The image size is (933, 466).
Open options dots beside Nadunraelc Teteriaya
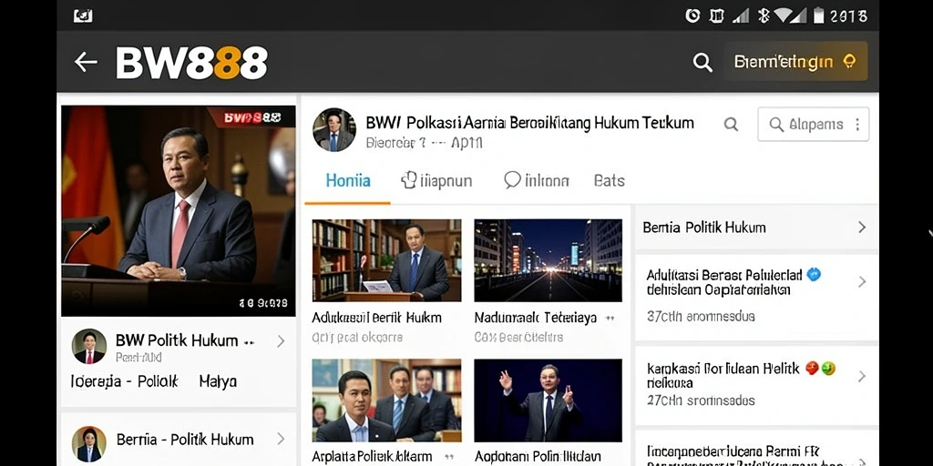610,319
